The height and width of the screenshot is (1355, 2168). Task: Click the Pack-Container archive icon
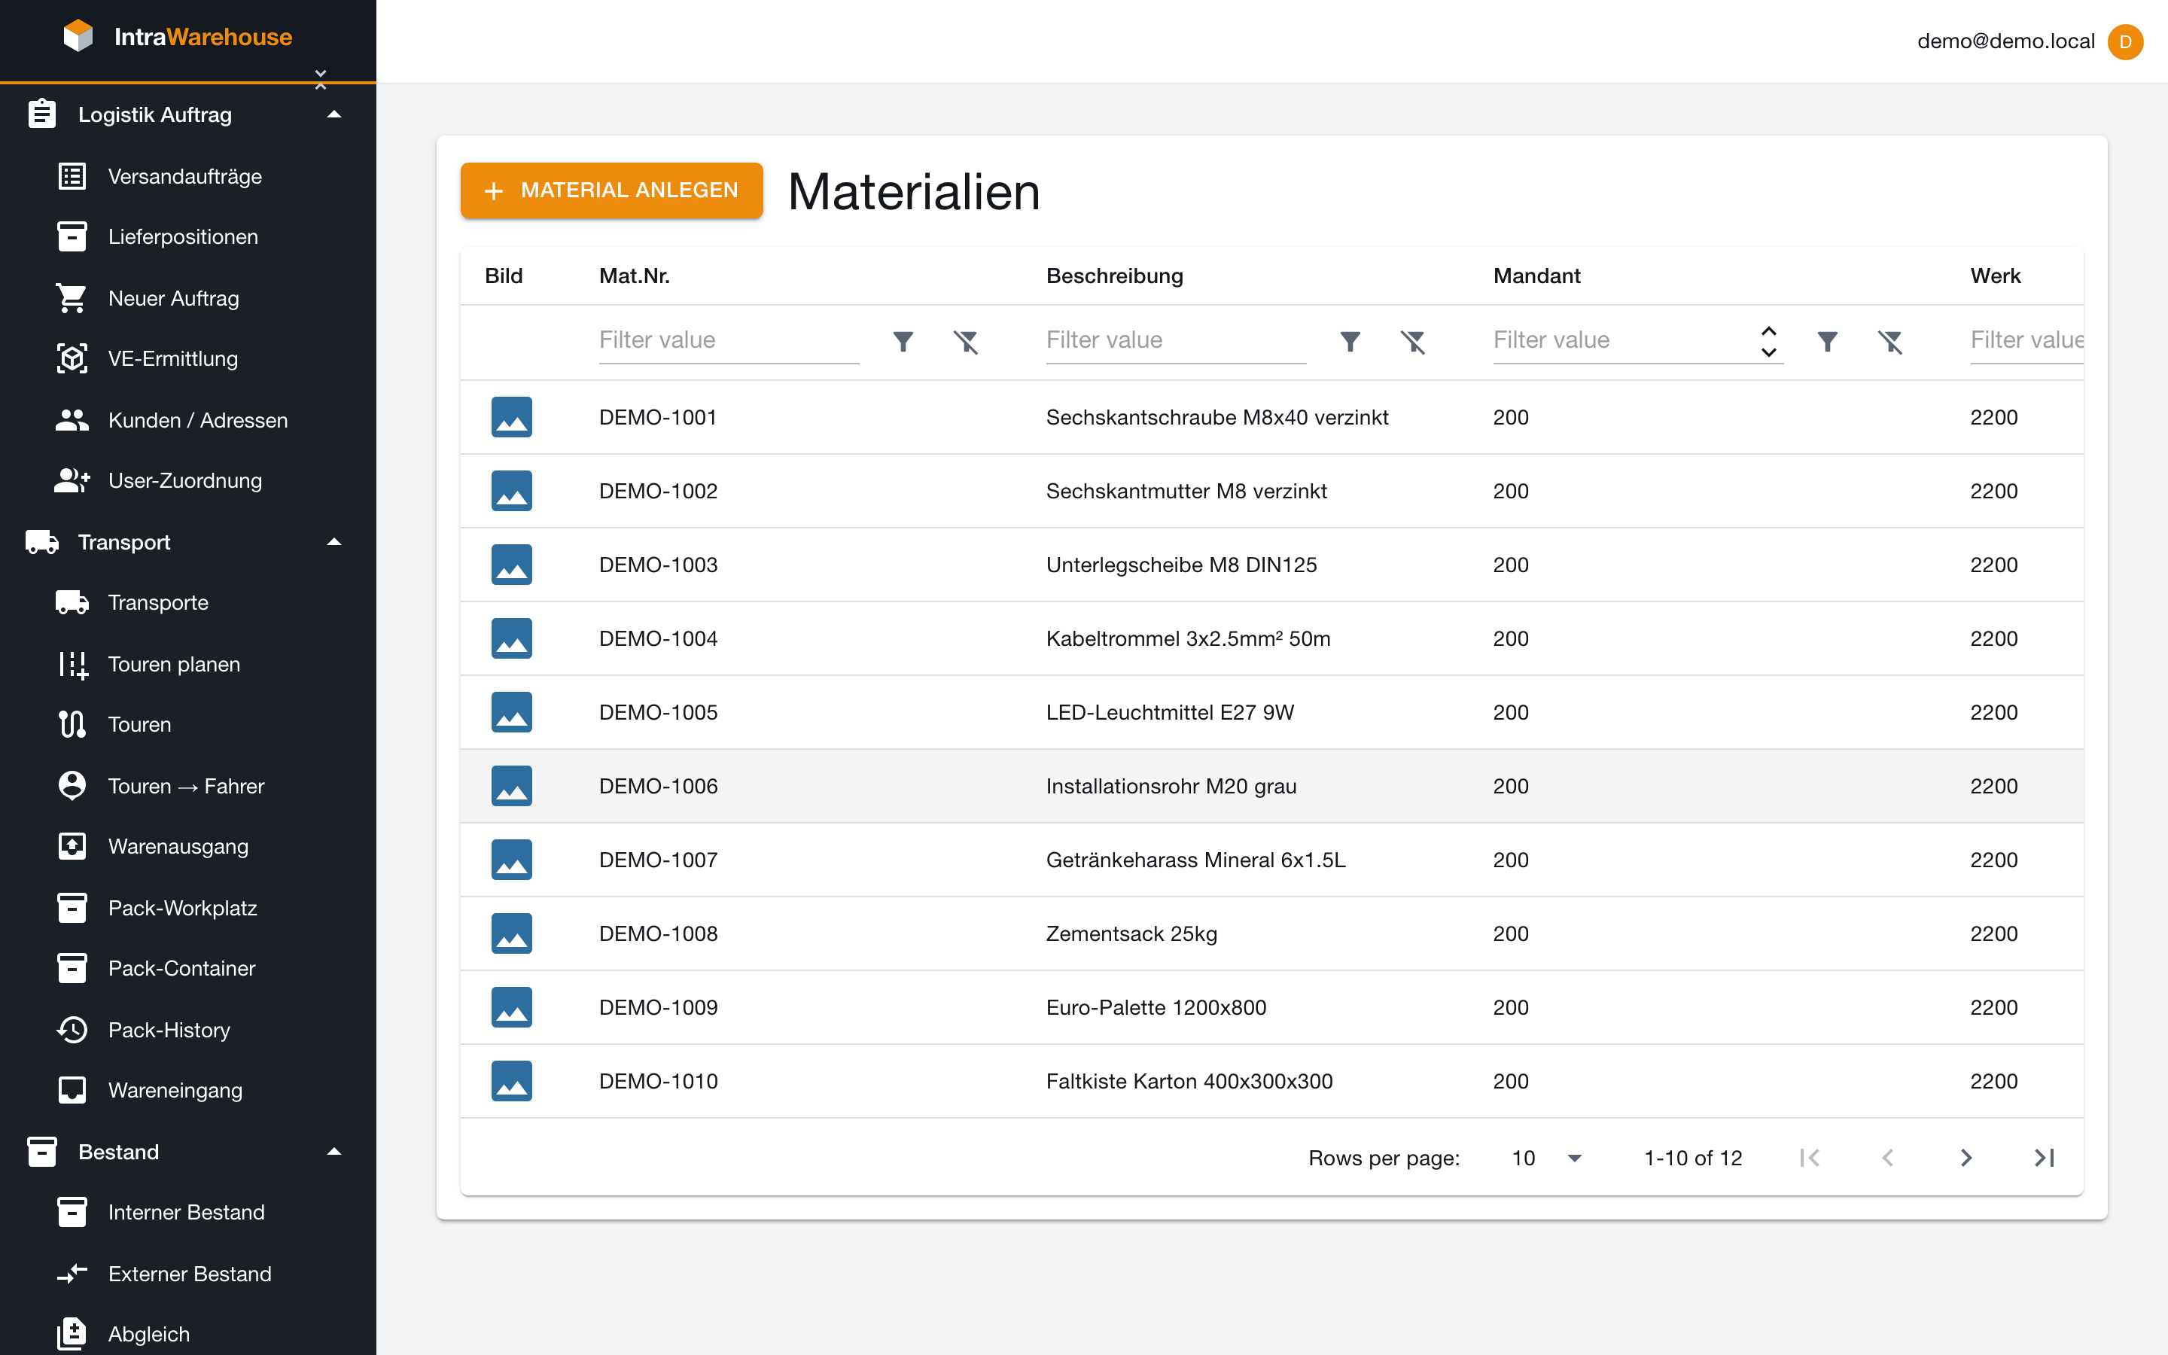coord(72,968)
